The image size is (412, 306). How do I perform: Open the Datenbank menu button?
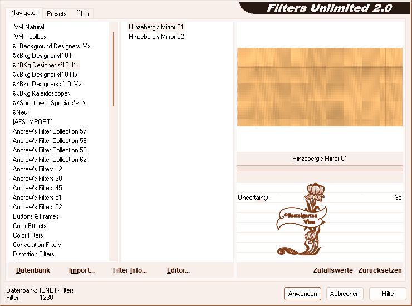(x=33, y=270)
